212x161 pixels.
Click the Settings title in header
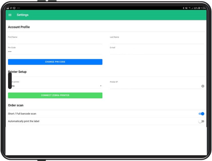(23, 15)
